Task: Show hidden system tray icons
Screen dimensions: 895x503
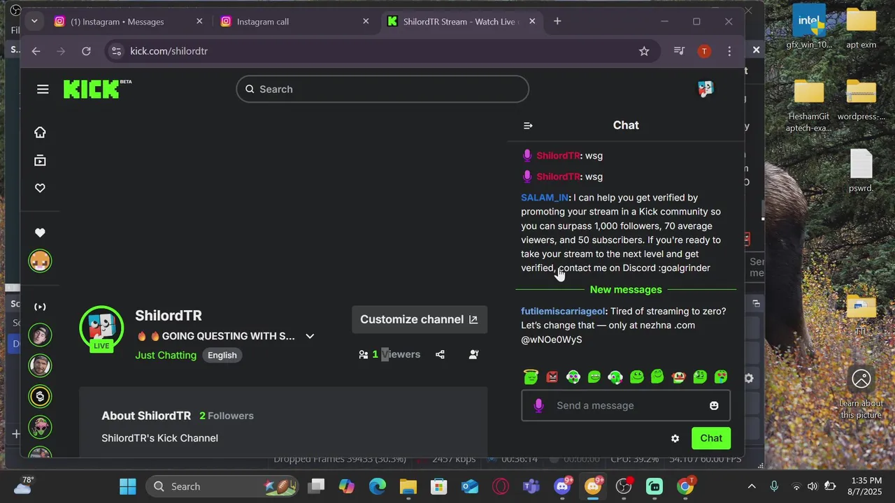Action: click(x=752, y=487)
